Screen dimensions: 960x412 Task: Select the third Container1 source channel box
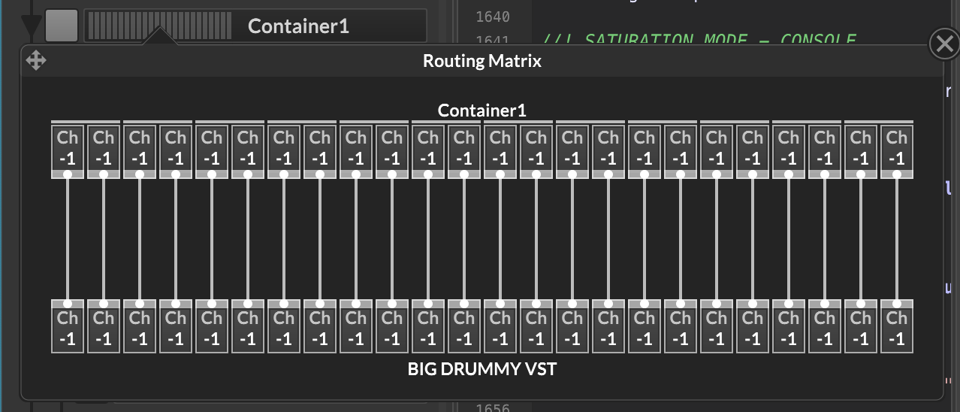point(140,148)
